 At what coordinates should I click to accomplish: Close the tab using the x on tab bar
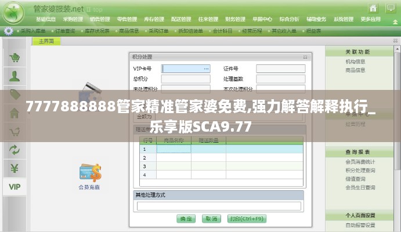point(395,41)
